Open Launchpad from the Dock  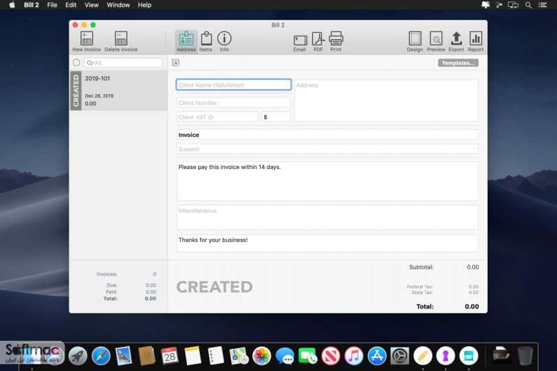point(78,356)
